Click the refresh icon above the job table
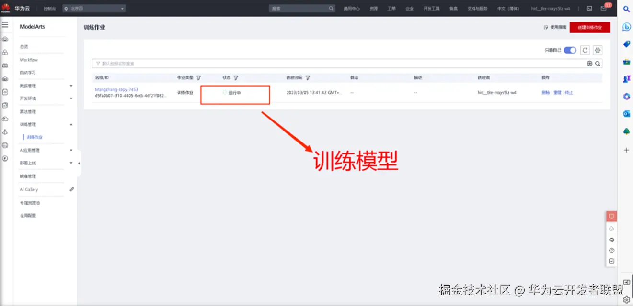This screenshot has width=633, height=306. (x=585, y=50)
